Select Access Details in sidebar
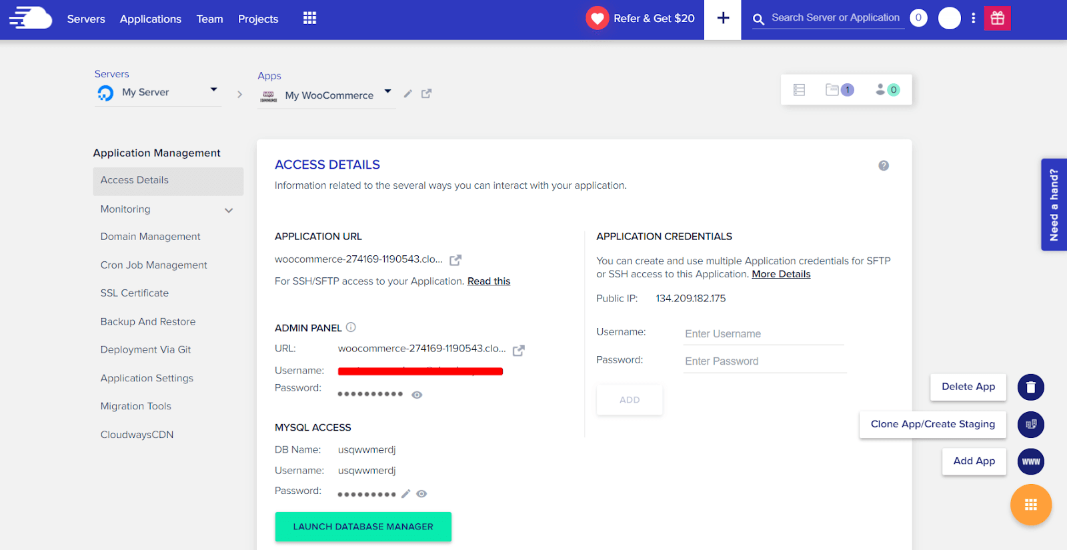Screen dimensions: 1067x550 pyautogui.click(x=168, y=181)
